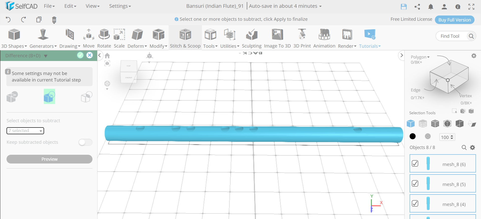Open the Drawing tool menu

(x=70, y=38)
